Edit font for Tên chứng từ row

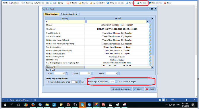tap(150, 29)
